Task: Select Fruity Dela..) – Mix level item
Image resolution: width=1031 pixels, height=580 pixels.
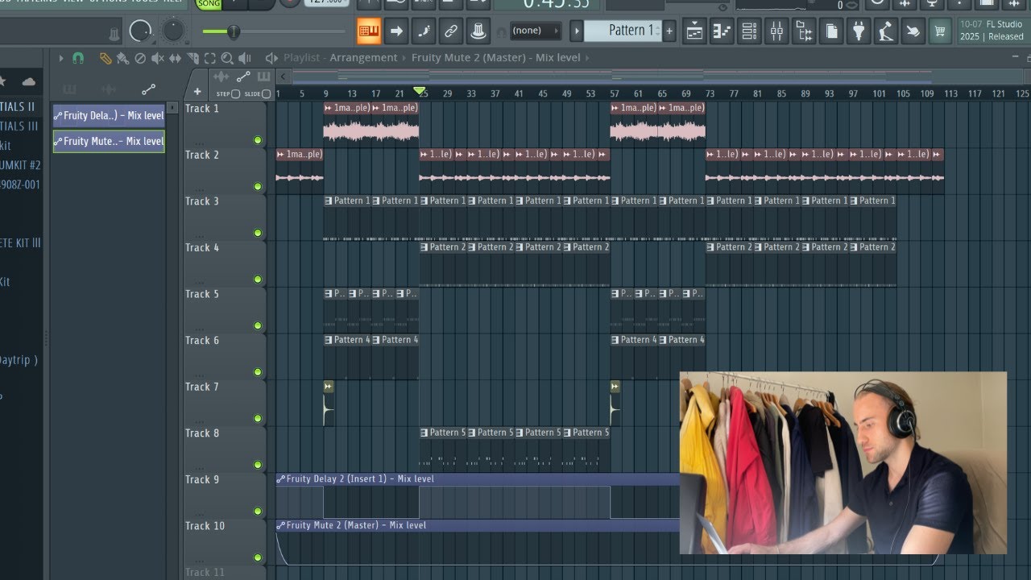Action: pos(109,115)
